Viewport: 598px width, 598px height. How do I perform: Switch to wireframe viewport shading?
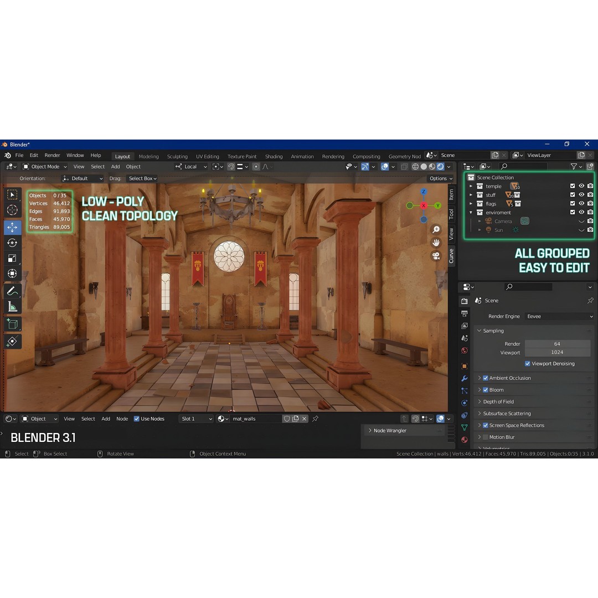[415, 167]
